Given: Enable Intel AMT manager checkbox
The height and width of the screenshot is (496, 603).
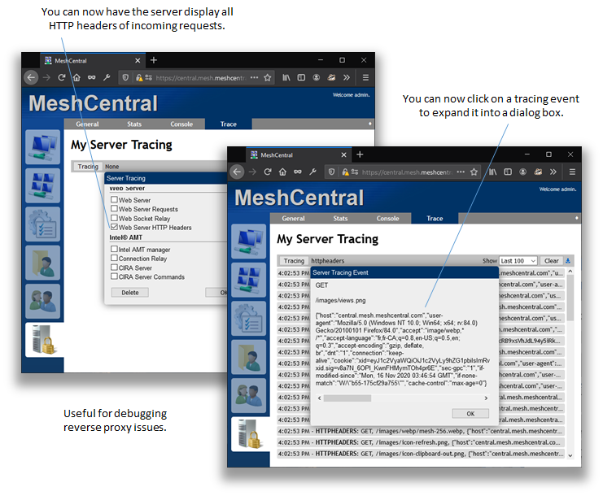Looking at the screenshot, I should (114, 249).
